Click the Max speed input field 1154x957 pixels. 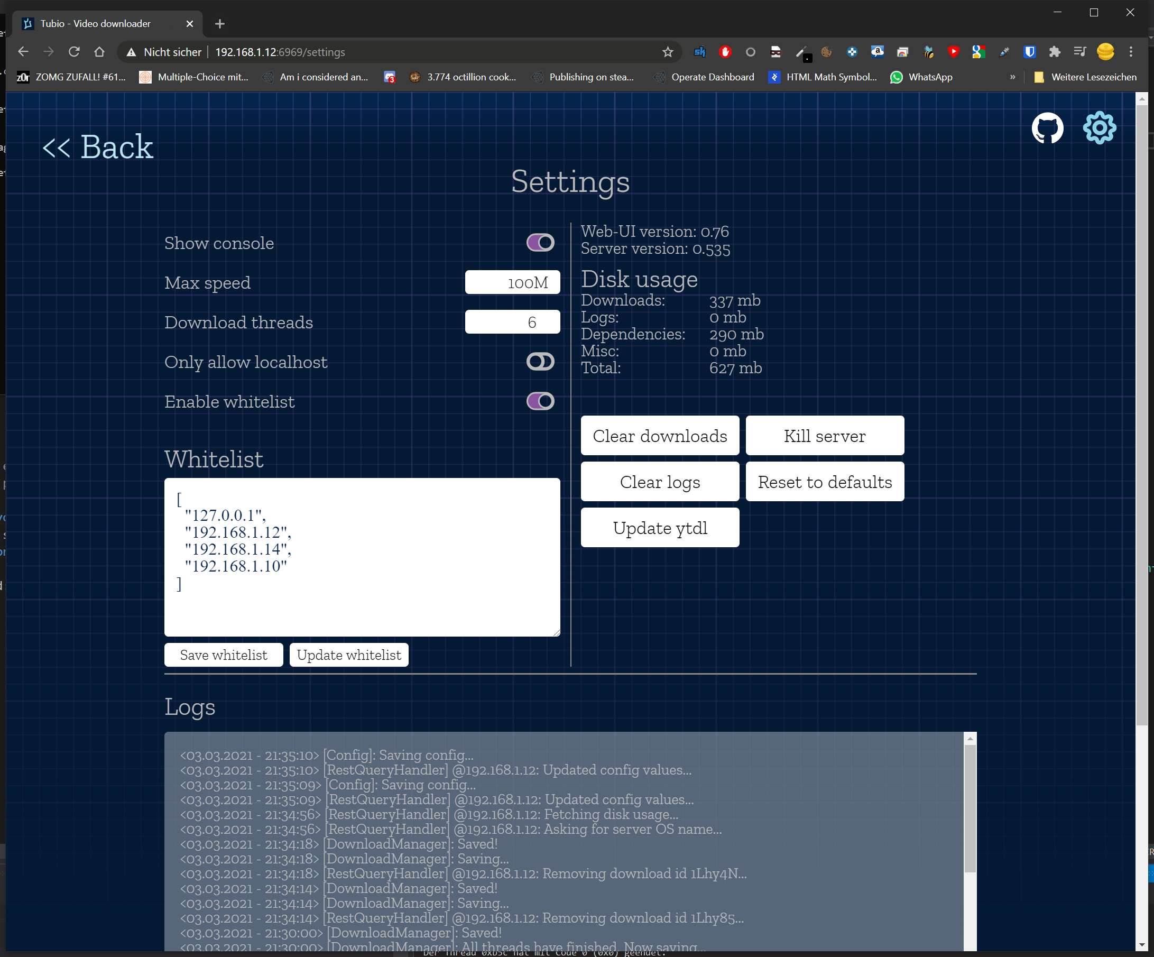point(512,282)
